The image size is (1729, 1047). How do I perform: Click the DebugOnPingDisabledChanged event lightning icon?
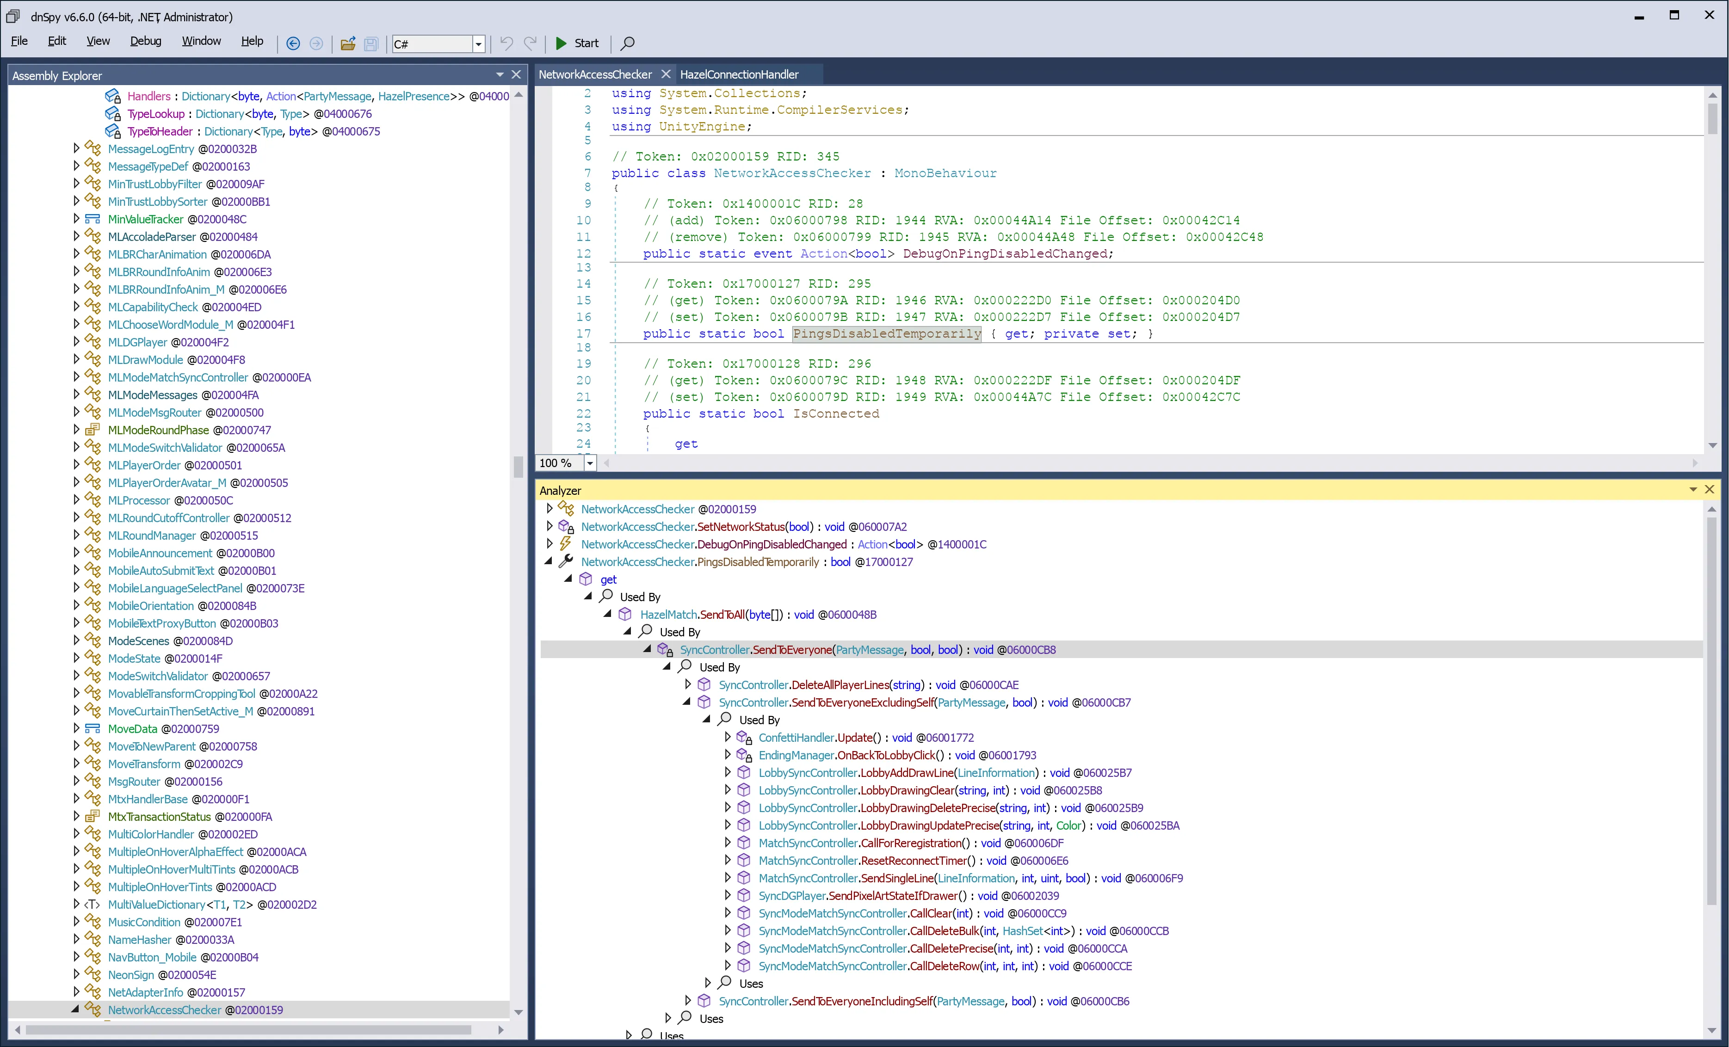click(x=566, y=544)
